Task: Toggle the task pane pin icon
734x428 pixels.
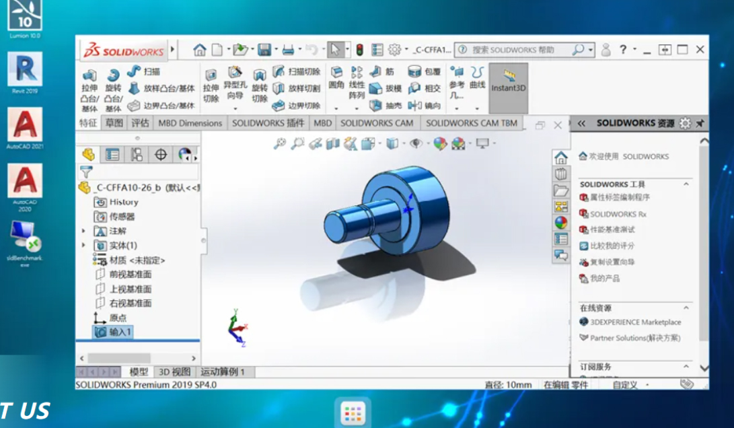Action: 700,123
